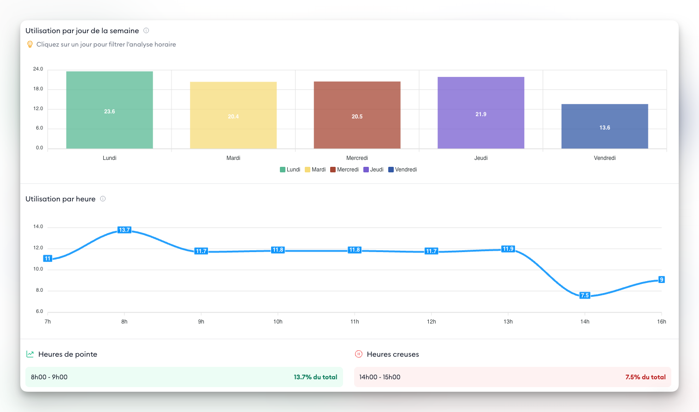This screenshot has width=699, height=412.
Task: Click the 11 data point at 7h
Action: [47, 259]
